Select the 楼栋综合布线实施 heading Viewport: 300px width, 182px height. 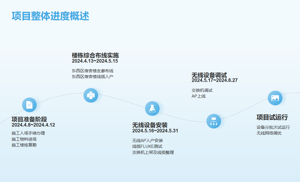95,55
